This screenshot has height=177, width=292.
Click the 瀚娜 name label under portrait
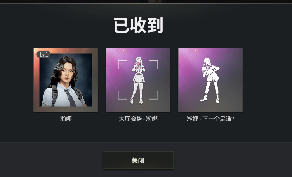66,119
